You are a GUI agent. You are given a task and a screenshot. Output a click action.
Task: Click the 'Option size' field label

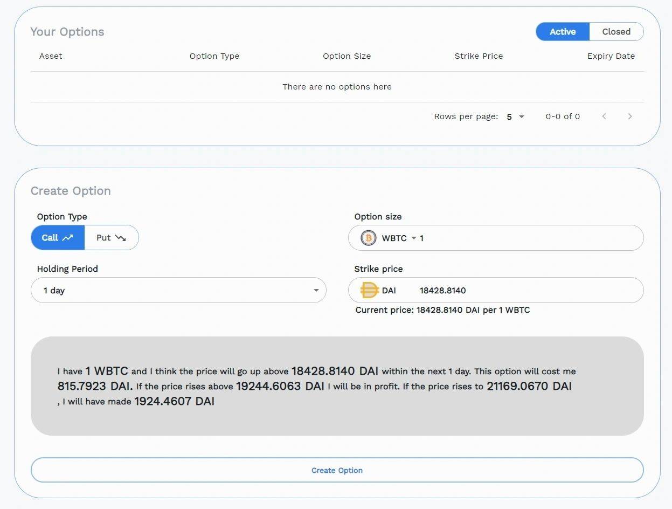(x=378, y=217)
